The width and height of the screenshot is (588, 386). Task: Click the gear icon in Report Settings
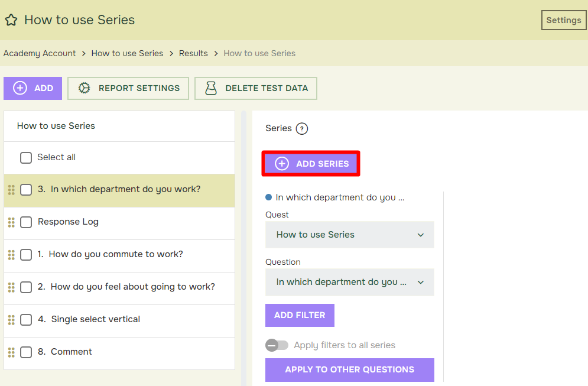point(84,88)
